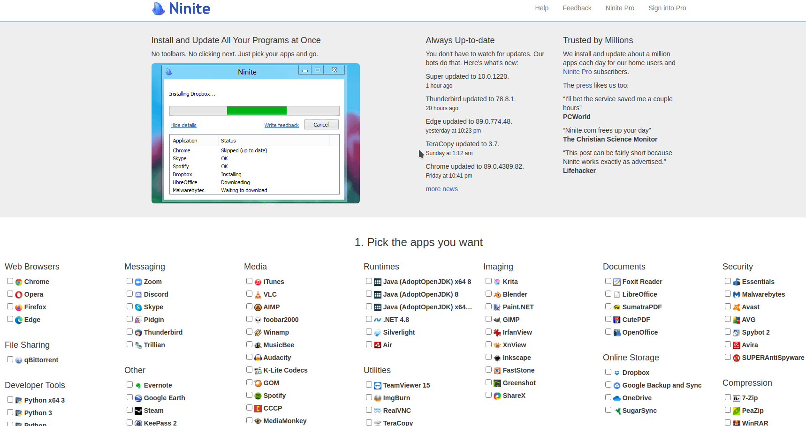
Task: Open the more news link
Action: (x=441, y=189)
